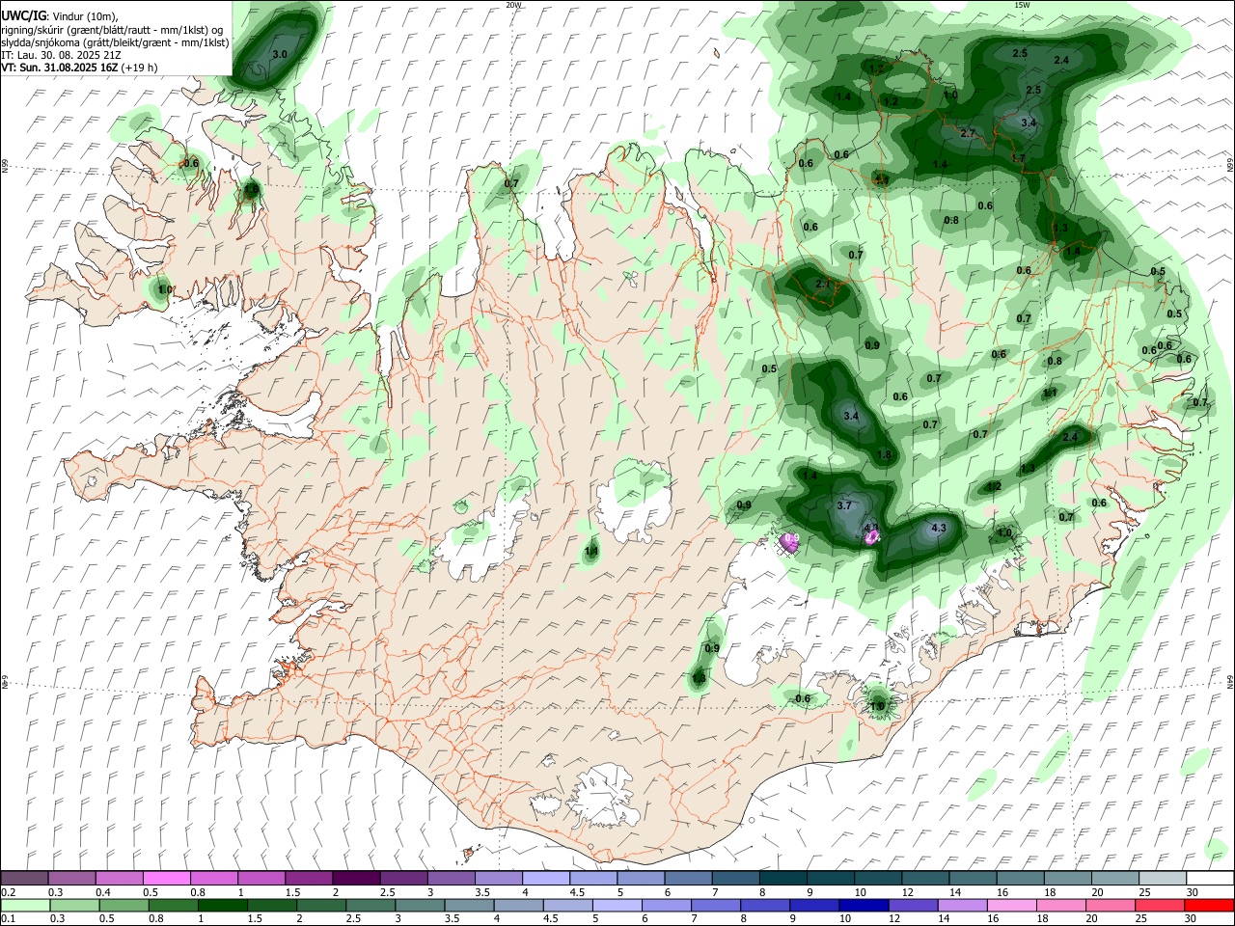The image size is (1235, 926).
Task: Click the 8–9 dark teal snow swatch
Action: (783, 878)
